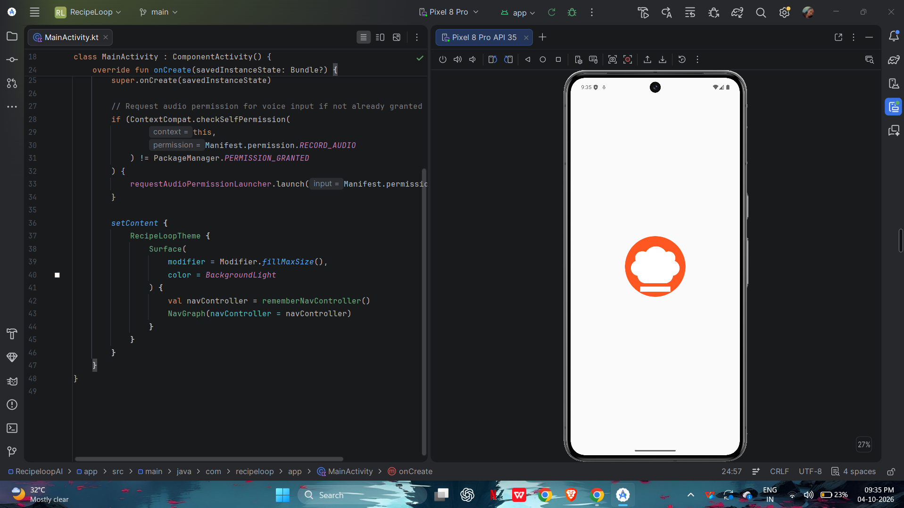Open IDE settings gear icon
Screen dimensions: 904x508
pos(784,13)
